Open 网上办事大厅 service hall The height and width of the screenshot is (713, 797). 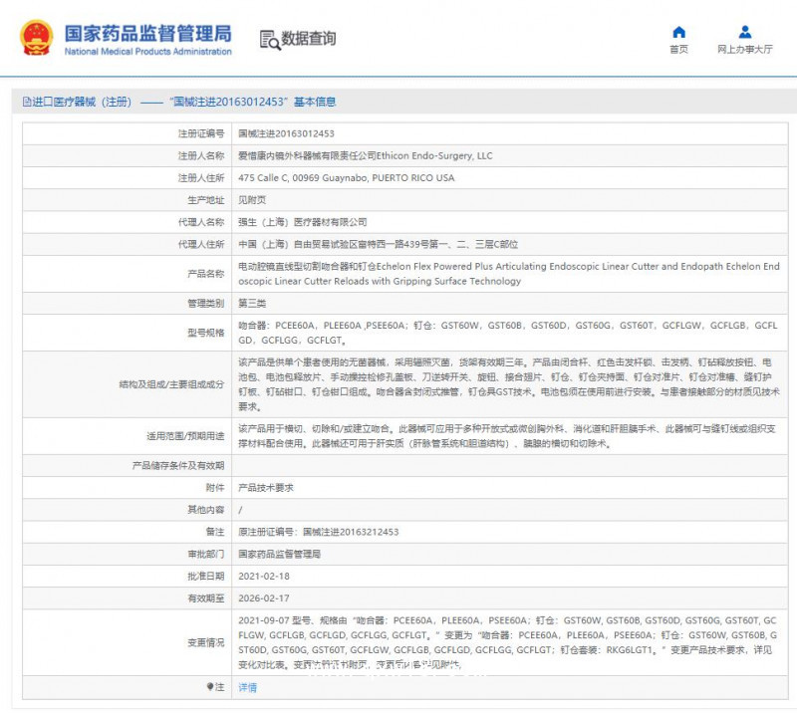coord(746,47)
